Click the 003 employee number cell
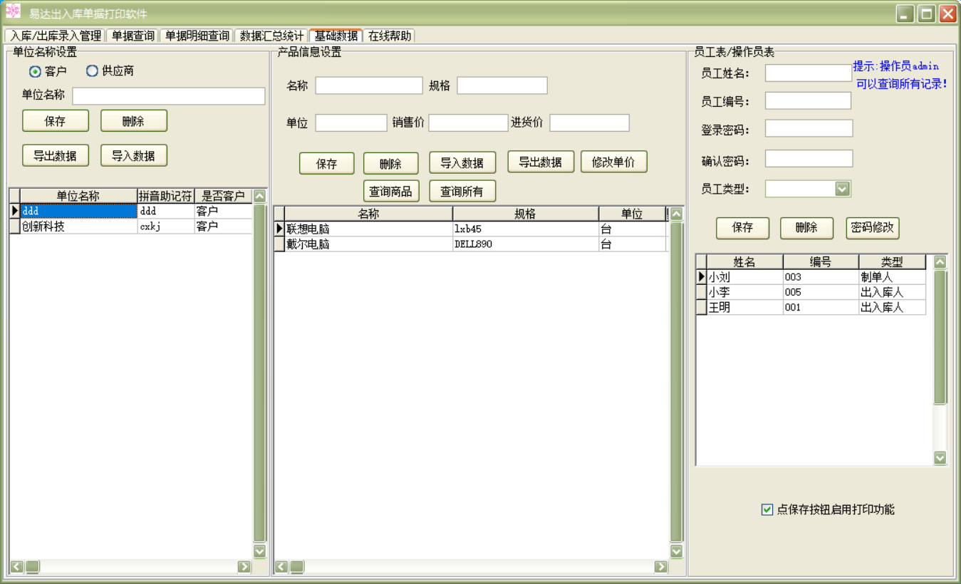 (x=821, y=277)
